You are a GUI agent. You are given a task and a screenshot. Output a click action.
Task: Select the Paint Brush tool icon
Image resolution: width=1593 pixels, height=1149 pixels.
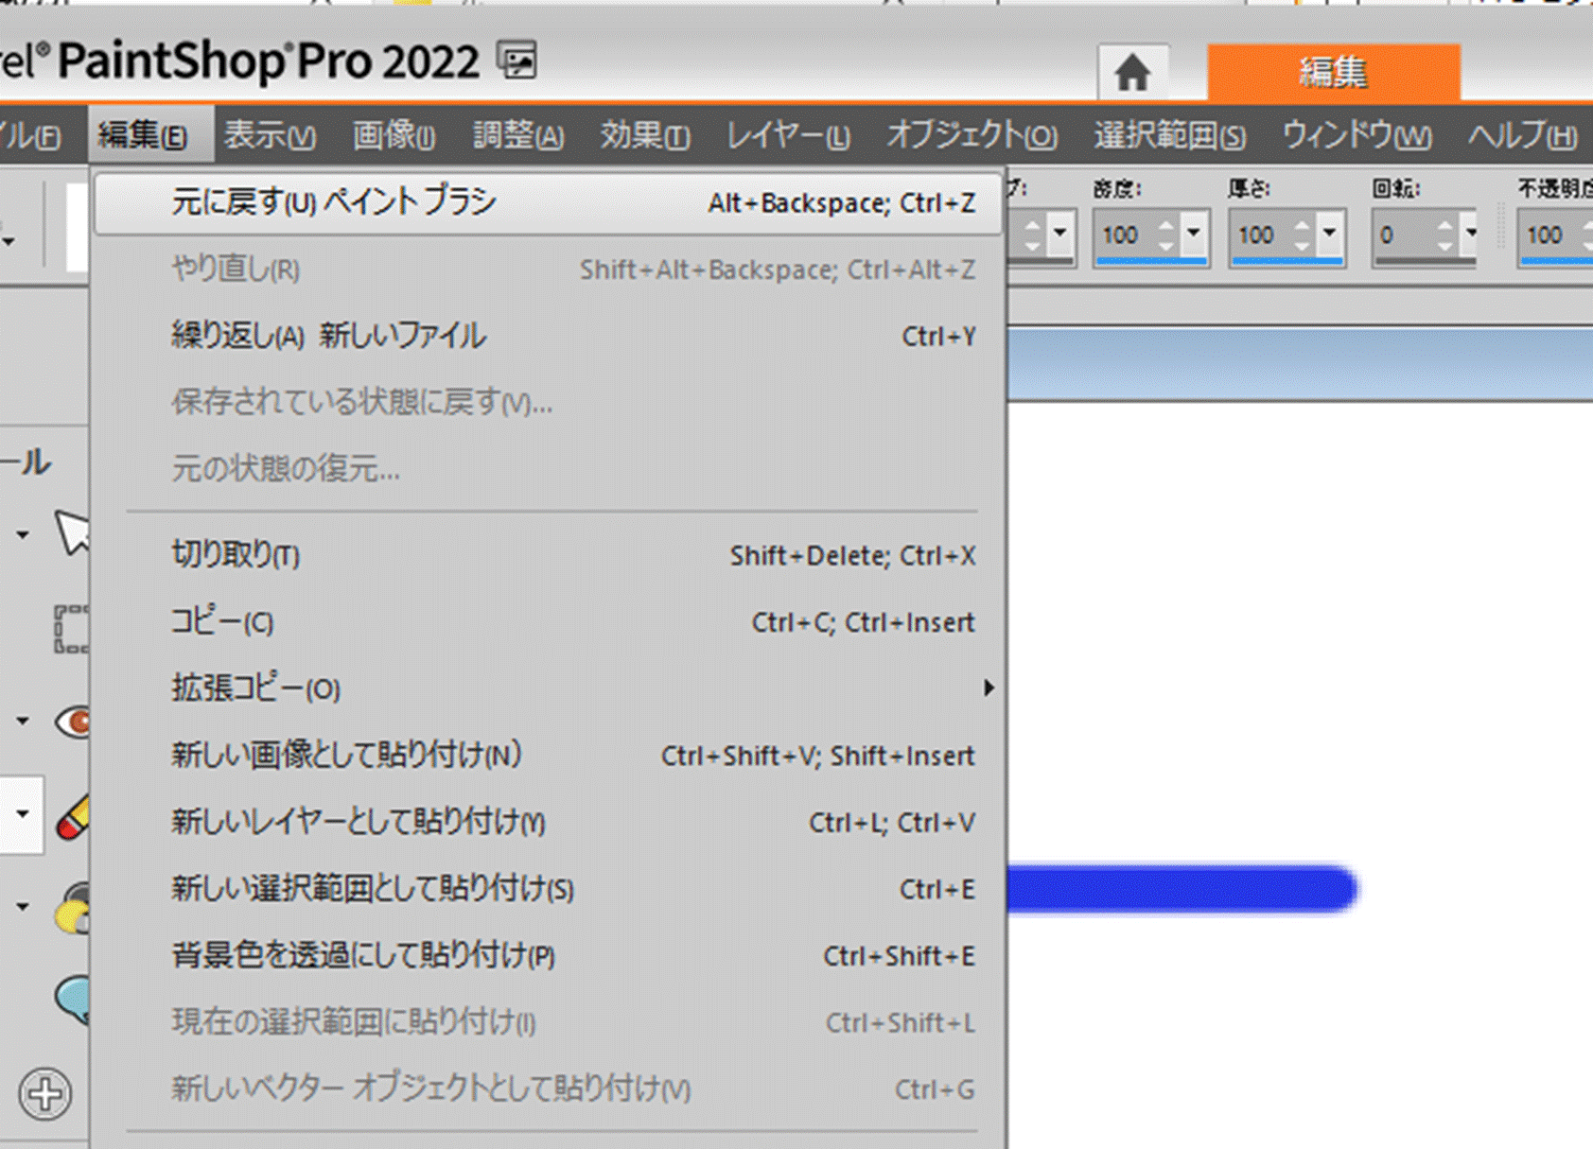coord(73,816)
